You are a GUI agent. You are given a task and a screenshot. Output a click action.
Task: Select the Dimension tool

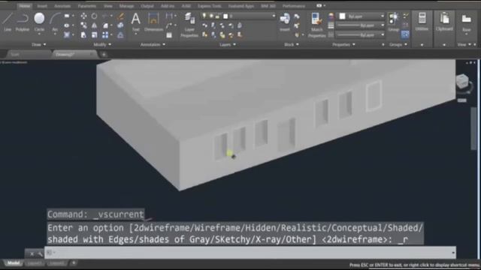[153, 22]
